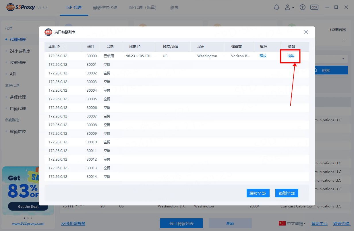Image resolution: width=354 pixels, height=231 pixels.
Task: Click bound IP 96.231.105.101
Action: click(x=138, y=56)
